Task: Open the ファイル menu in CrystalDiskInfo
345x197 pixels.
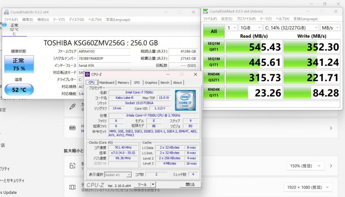Action: coord(11,20)
